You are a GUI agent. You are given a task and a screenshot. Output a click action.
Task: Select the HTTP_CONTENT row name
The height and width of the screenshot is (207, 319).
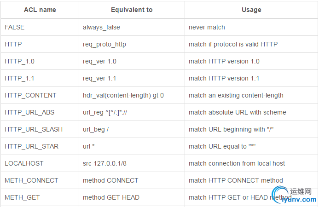pos(30,95)
